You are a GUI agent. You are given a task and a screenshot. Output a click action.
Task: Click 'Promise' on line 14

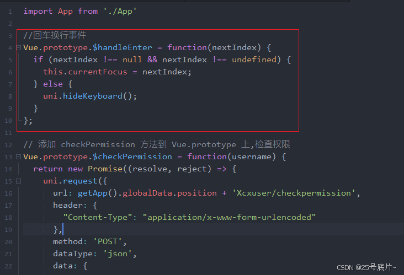[x=105, y=169]
